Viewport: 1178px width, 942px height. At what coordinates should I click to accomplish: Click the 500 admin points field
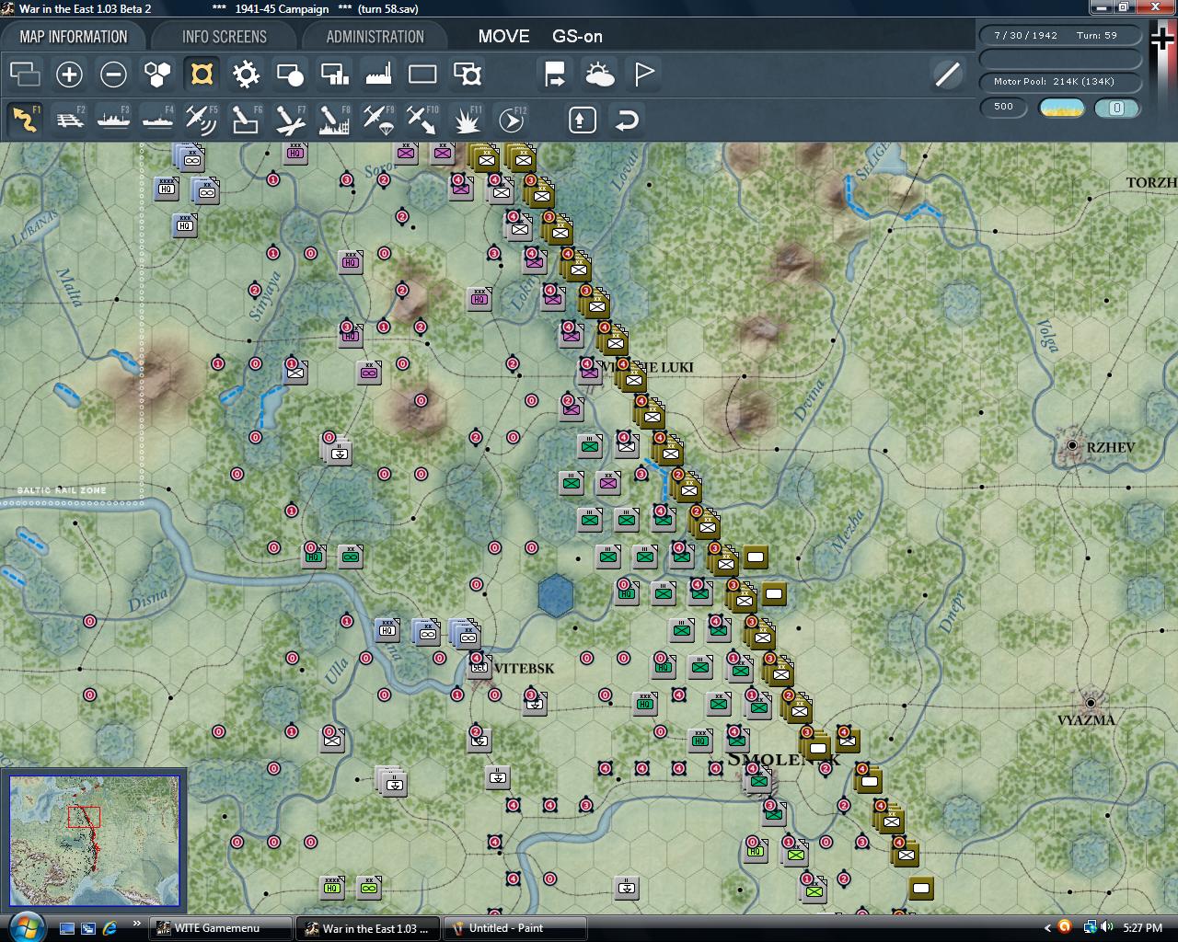pyautogui.click(x=1003, y=107)
